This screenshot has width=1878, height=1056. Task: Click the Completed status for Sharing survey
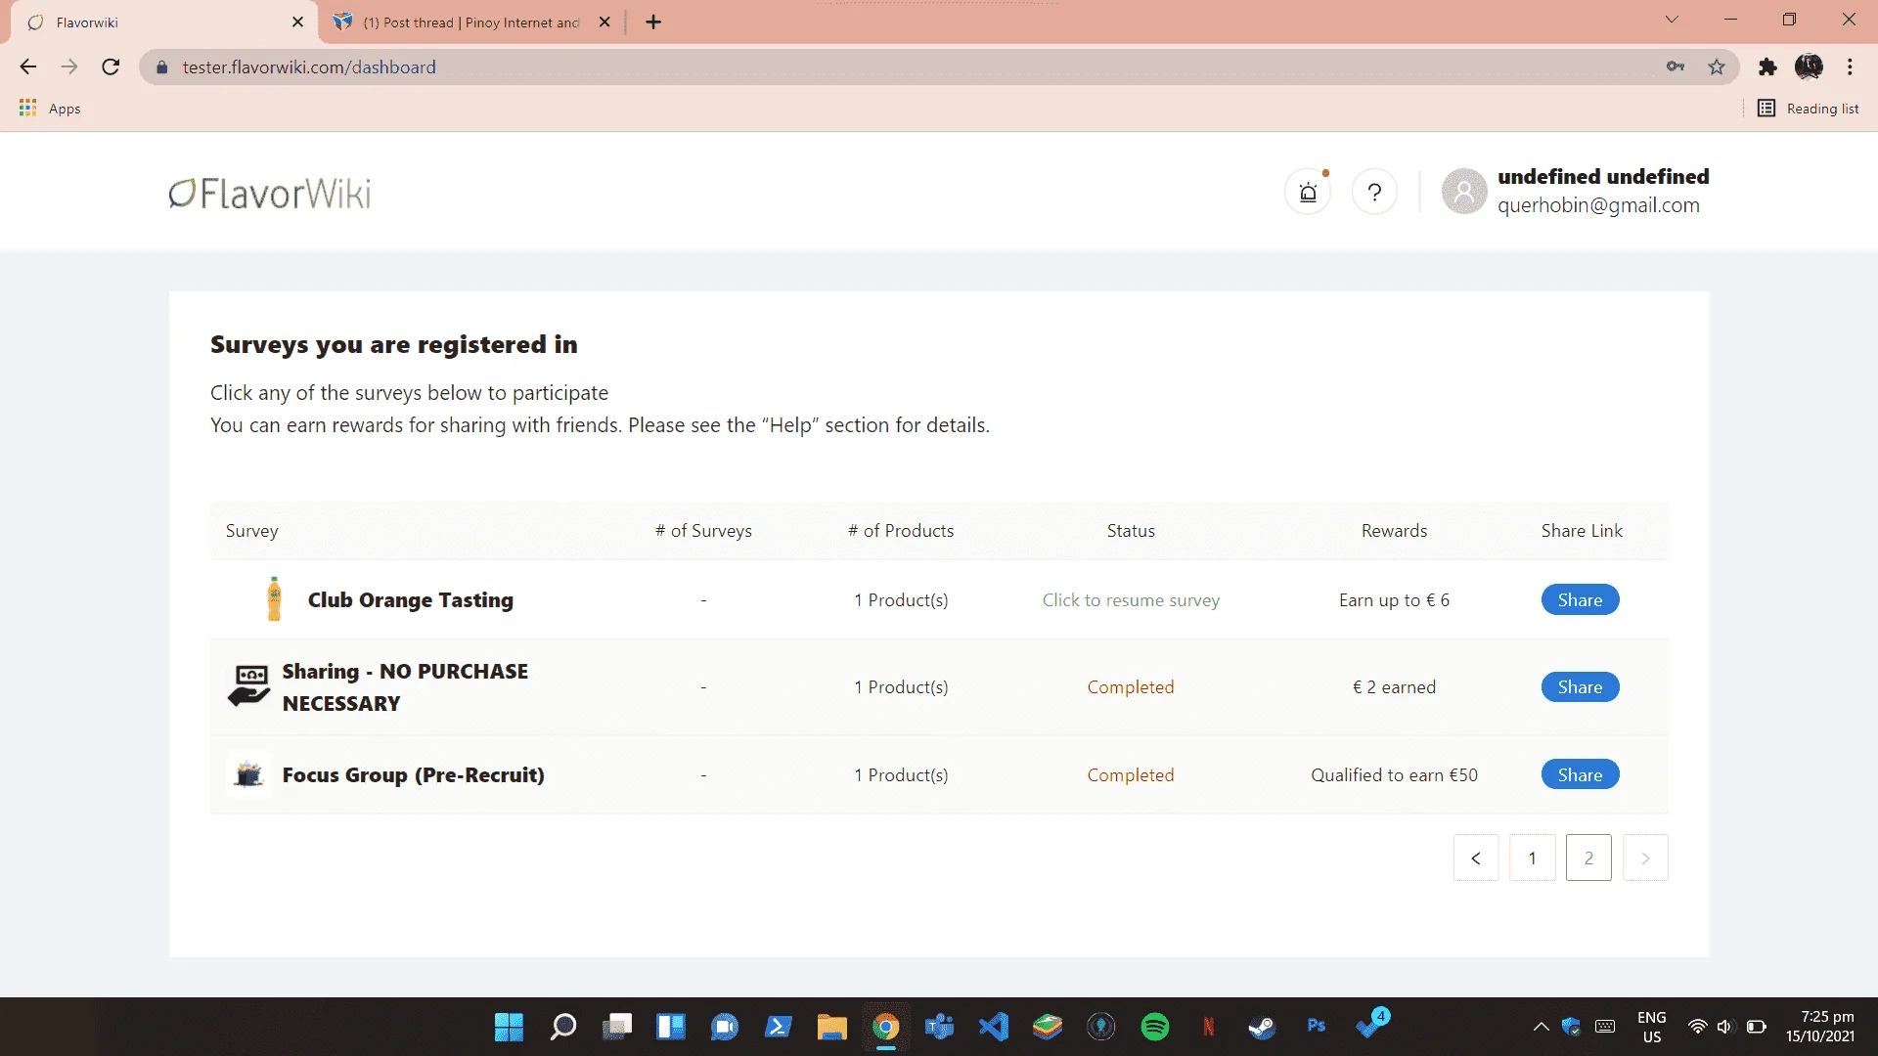click(1131, 686)
